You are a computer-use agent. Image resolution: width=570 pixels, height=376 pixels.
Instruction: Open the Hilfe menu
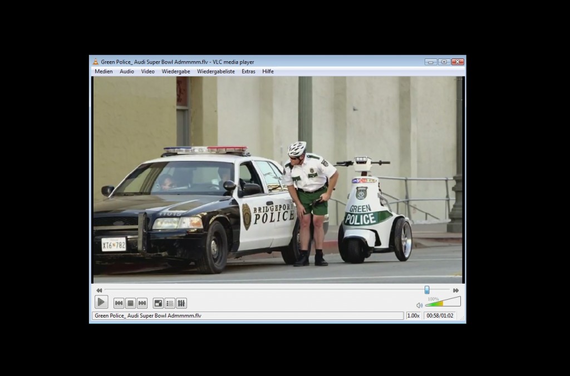click(268, 71)
